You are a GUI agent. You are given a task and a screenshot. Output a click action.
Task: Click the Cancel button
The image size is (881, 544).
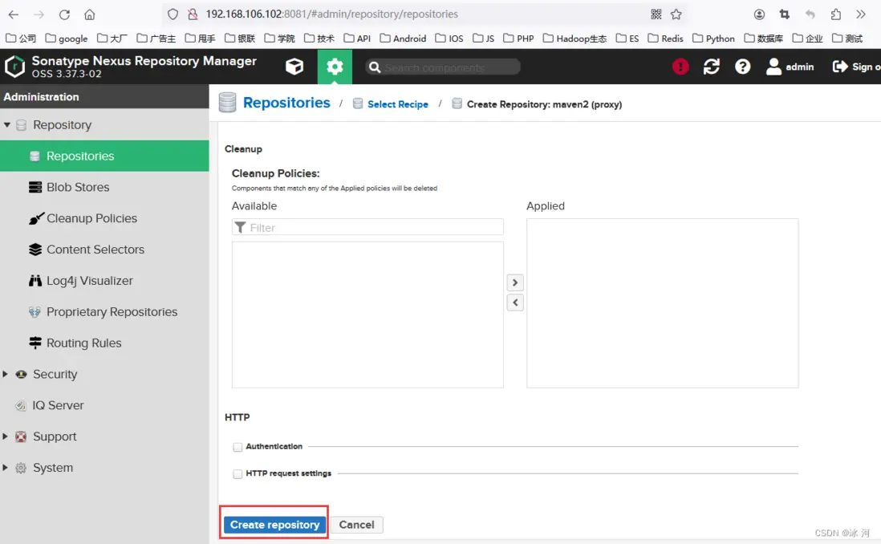click(x=356, y=525)
